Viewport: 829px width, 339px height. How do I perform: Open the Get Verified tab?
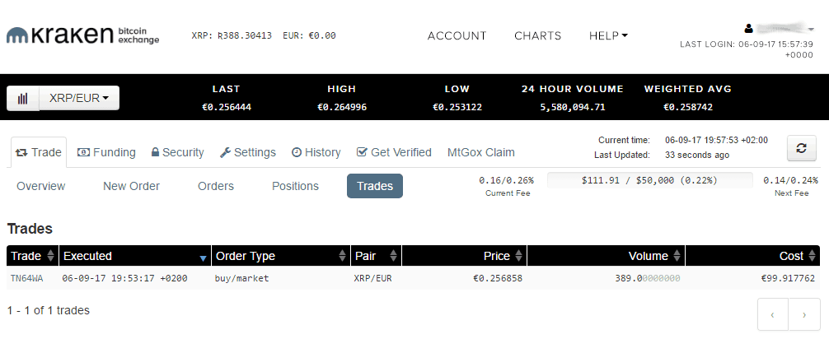394,152
